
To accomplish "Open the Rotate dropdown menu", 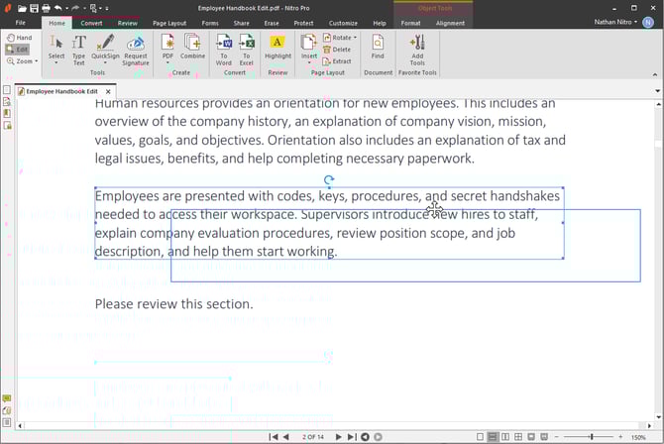I will click(x=340, y=38).
